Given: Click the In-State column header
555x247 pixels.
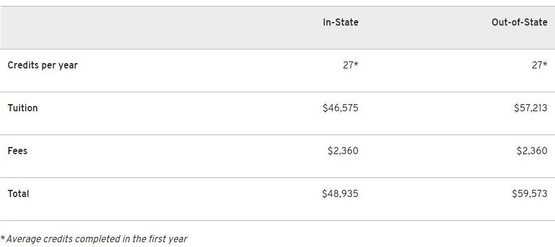Looking at the screenshot, I should pos(340,23).
